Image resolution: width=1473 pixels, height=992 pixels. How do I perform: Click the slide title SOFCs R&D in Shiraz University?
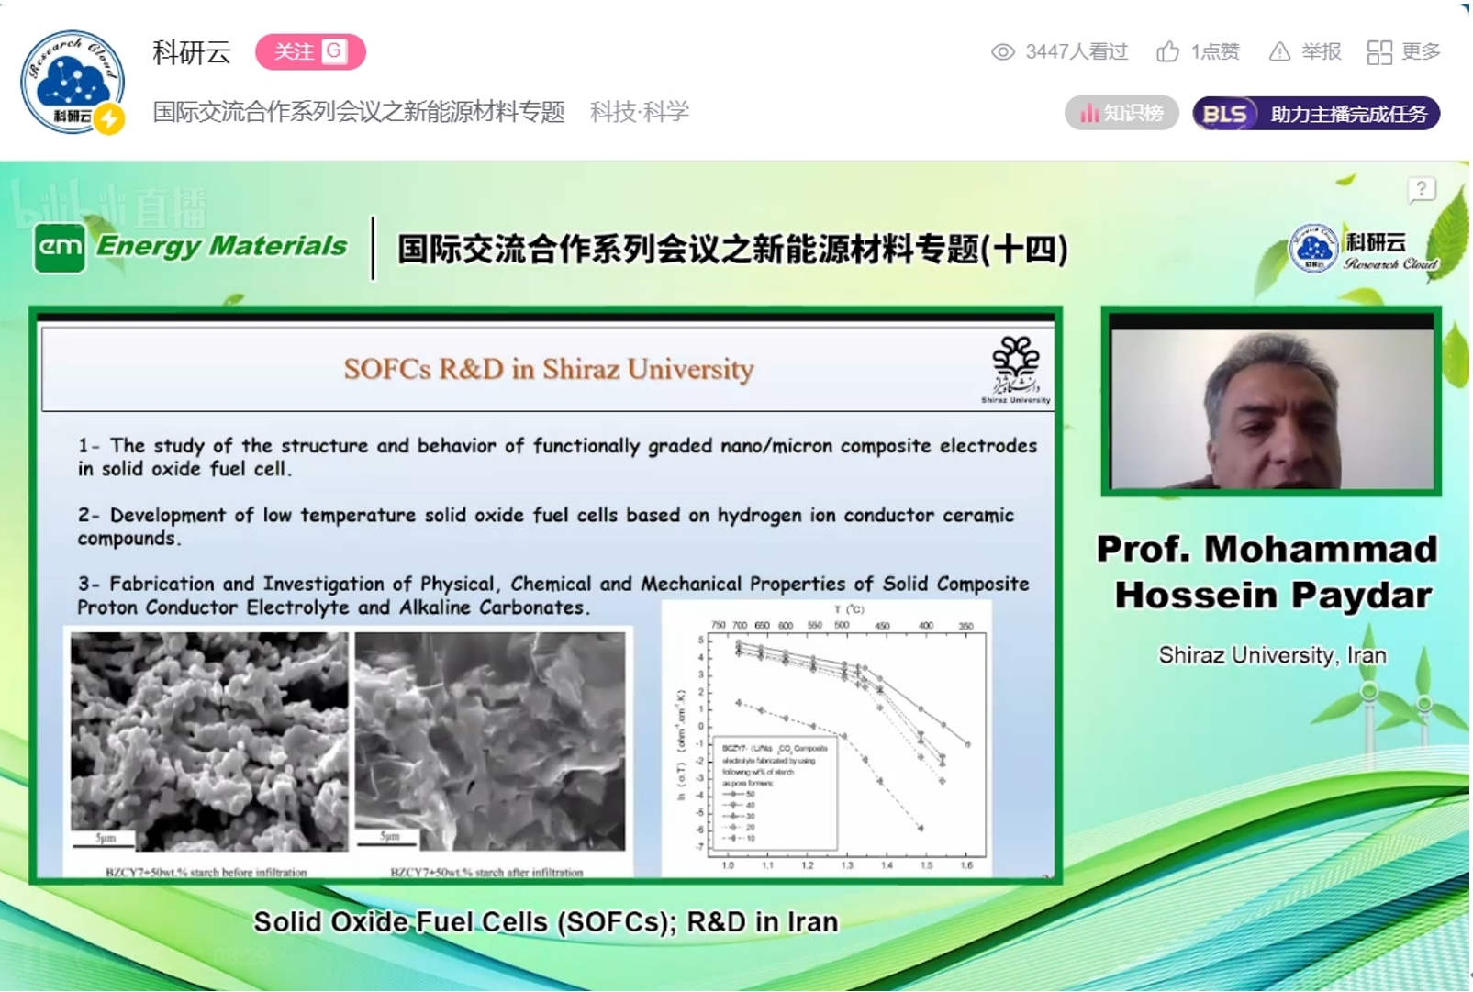point(549,369)
